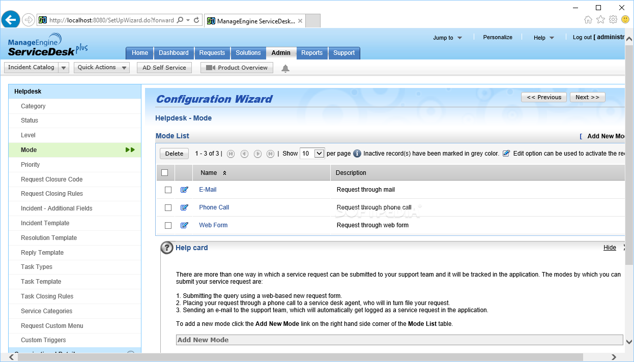The image size is (634, 362).
Task: Select Priority in Helpdesk sidebar
Action: click(x=30, y=165)
